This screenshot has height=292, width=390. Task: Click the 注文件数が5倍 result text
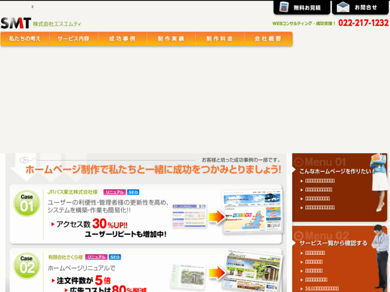pos(81,281)
